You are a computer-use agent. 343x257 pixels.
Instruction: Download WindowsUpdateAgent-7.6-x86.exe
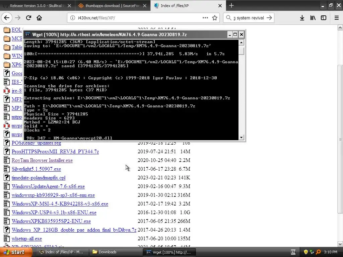(48, 186)
